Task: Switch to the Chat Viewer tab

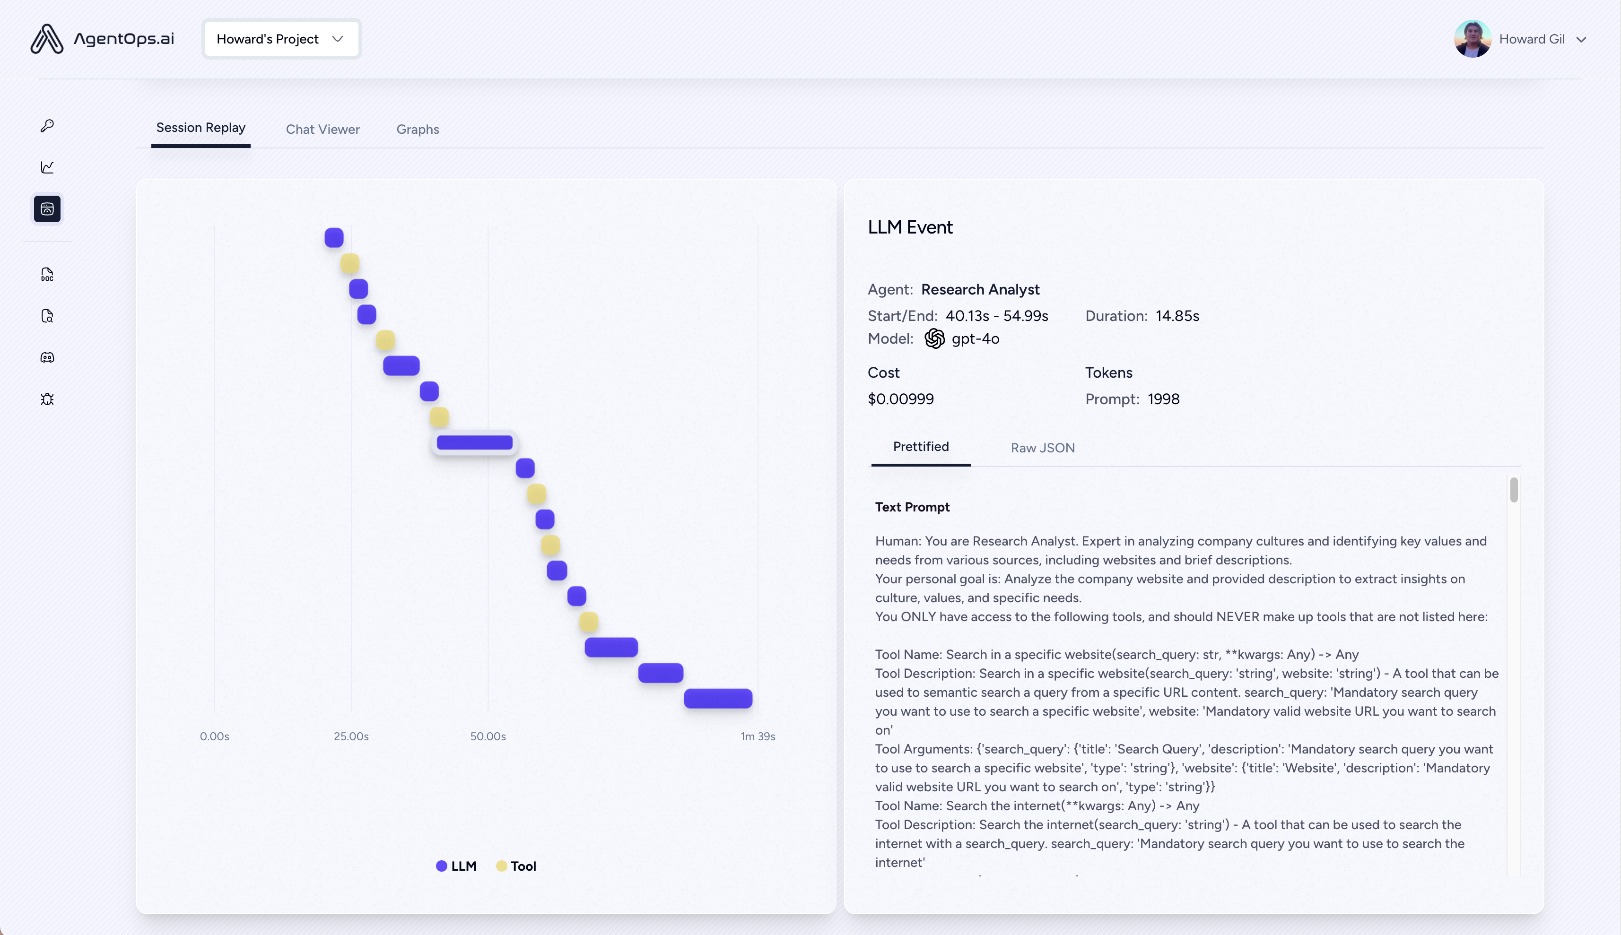Action: 322,129
